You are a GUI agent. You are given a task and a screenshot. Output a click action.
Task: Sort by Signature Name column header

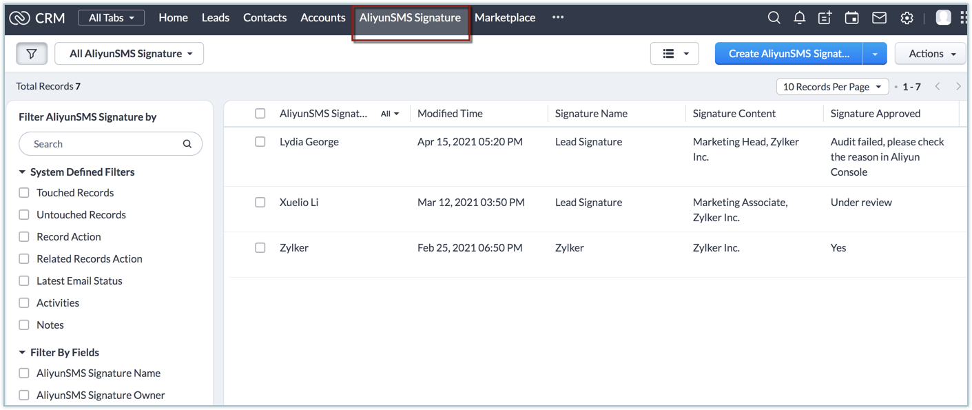[591, 114]
